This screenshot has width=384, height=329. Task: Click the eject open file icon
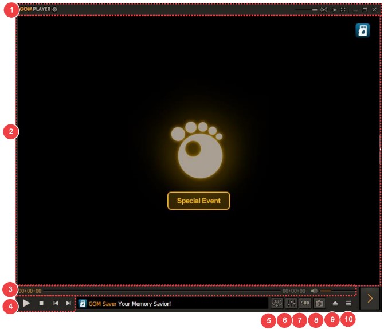335,303
